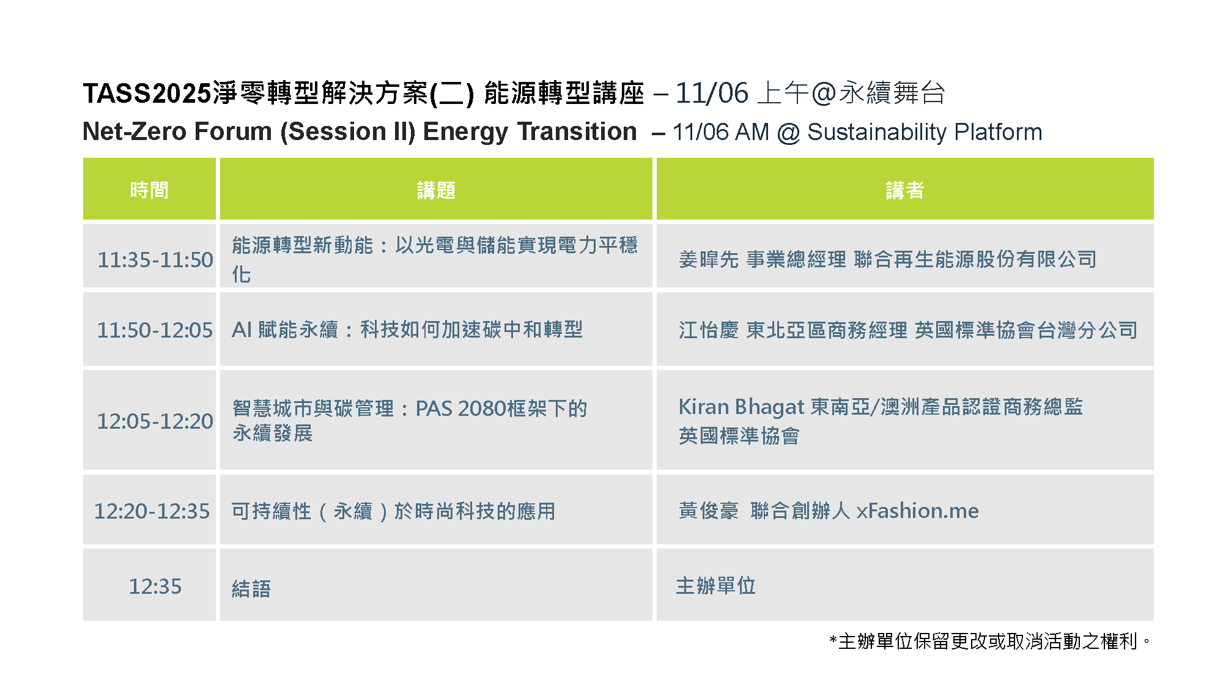Select the 12:35 closing time cell
Viewport: 1223px width, 688px height.
(155, 586)
